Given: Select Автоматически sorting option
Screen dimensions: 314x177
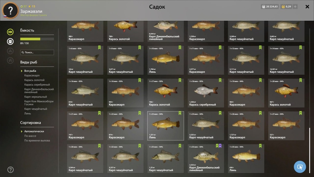Looking at the screenshot, I should 34,131.
